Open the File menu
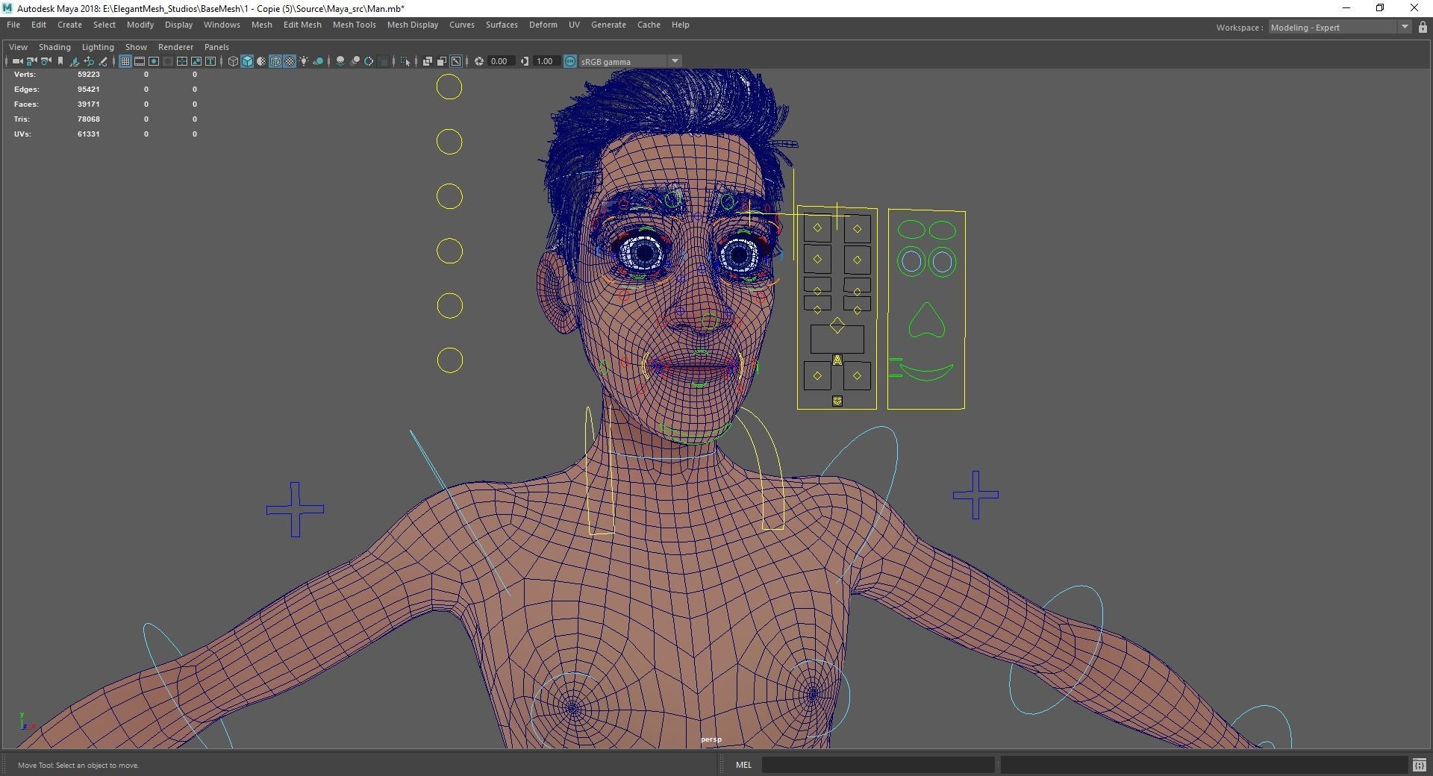Image resolution: width=1433 pixels, height=776 pixels. (13, 25)
